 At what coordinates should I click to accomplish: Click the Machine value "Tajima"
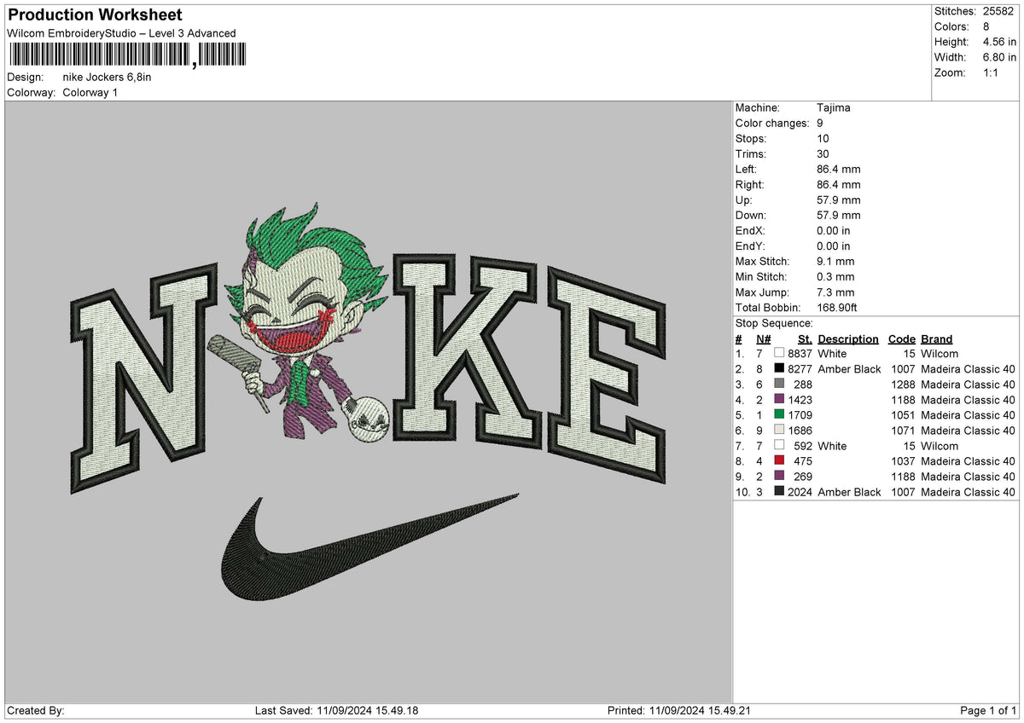tap(834, 107)
